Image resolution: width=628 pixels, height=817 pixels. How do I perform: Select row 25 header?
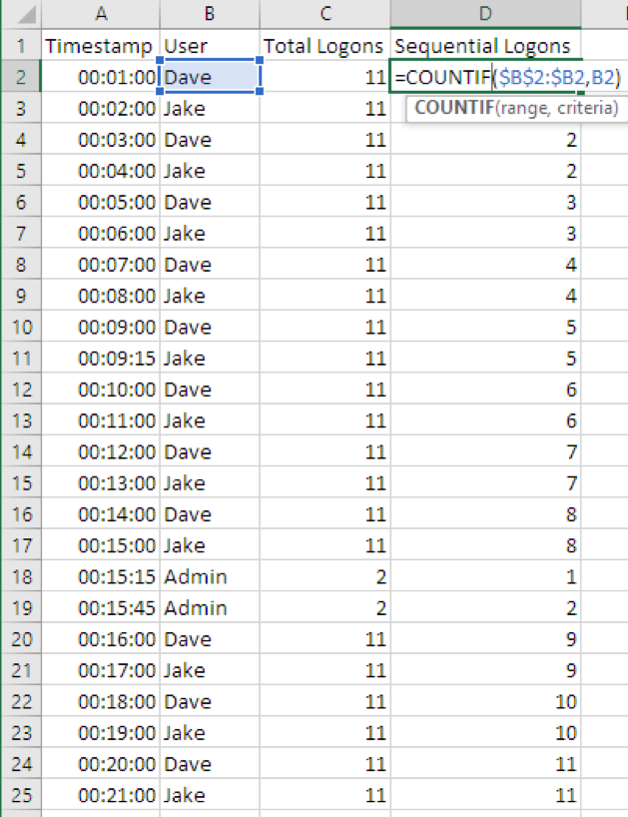21,795
